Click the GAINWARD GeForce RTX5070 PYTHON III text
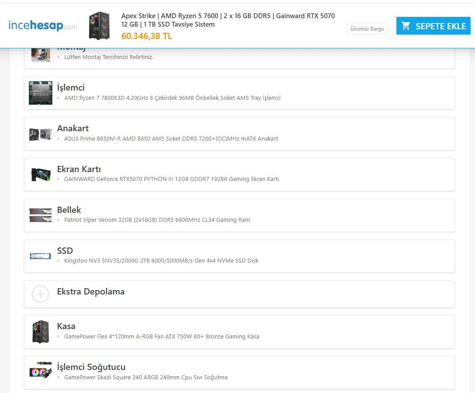The image size is (475, 393). (x=172, y=179)
